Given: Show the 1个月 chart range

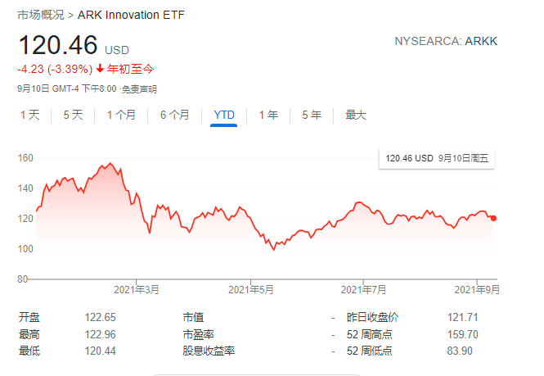Looking at the screenshot, I should [x=121, y=116].
